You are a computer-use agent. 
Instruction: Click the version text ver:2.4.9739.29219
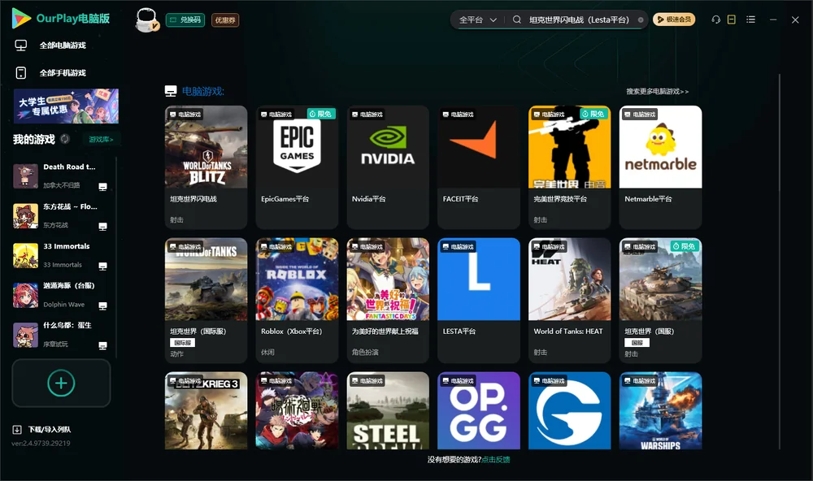point(41,443)
